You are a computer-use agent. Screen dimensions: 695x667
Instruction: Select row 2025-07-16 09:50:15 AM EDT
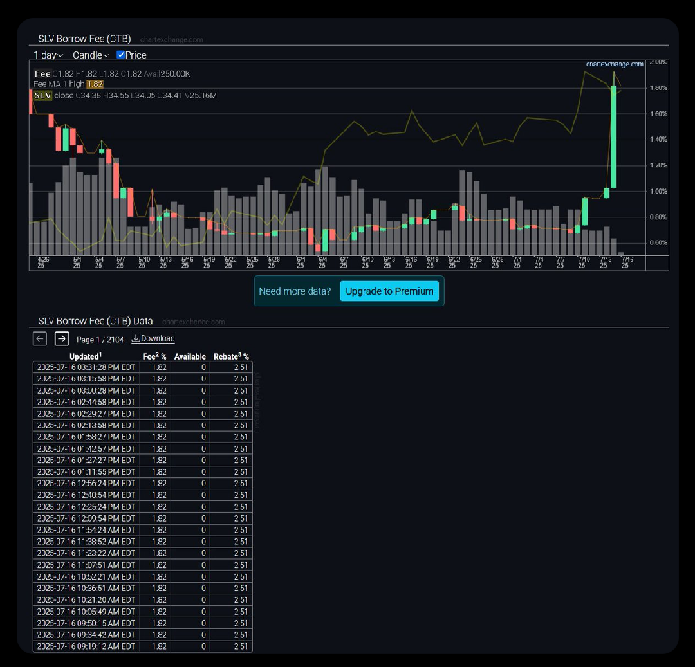coord(143,623)
